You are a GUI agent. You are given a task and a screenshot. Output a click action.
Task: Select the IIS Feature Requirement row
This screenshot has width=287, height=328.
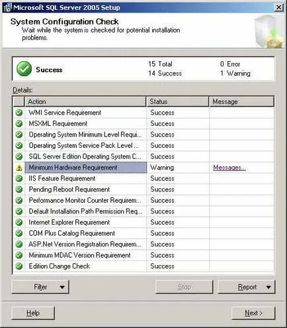click(x=143, y=178)
